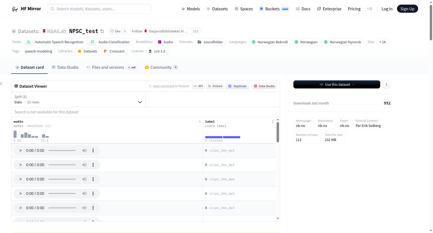Play the fifth audio row
Viewport: 433px width, 233px height.
pyautogui.click(x=21, y=208)
